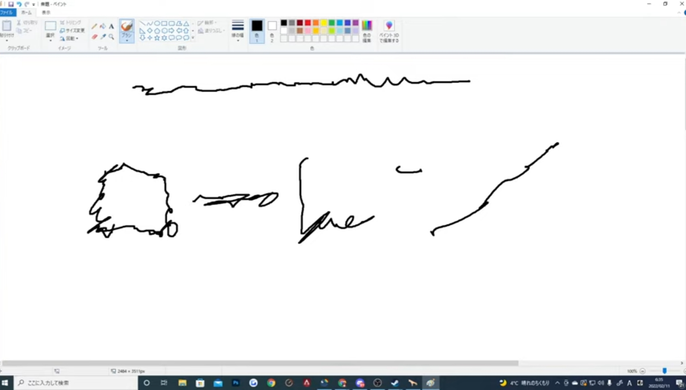Click the rectangular Select tool icon
This screenshot has width=686, height=390.
click(50, 26)
